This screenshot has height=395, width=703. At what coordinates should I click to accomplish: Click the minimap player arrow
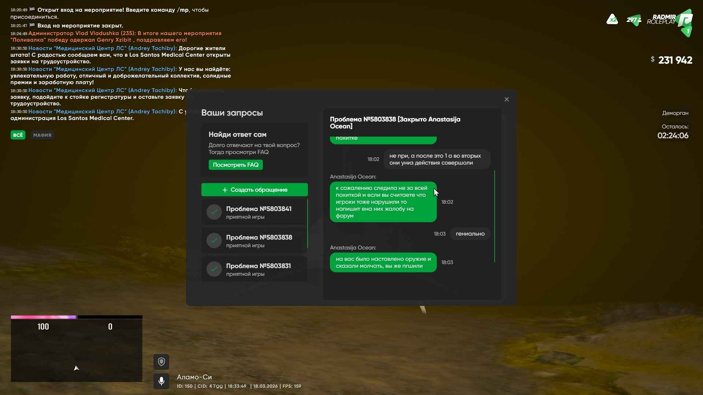pyautogui.click(x=76, y=368)
